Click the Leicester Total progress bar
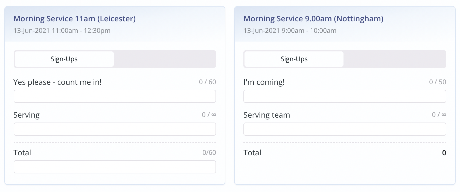Image resolution: width=460 pixels, height=192 pixels. (x=115, y=167)
